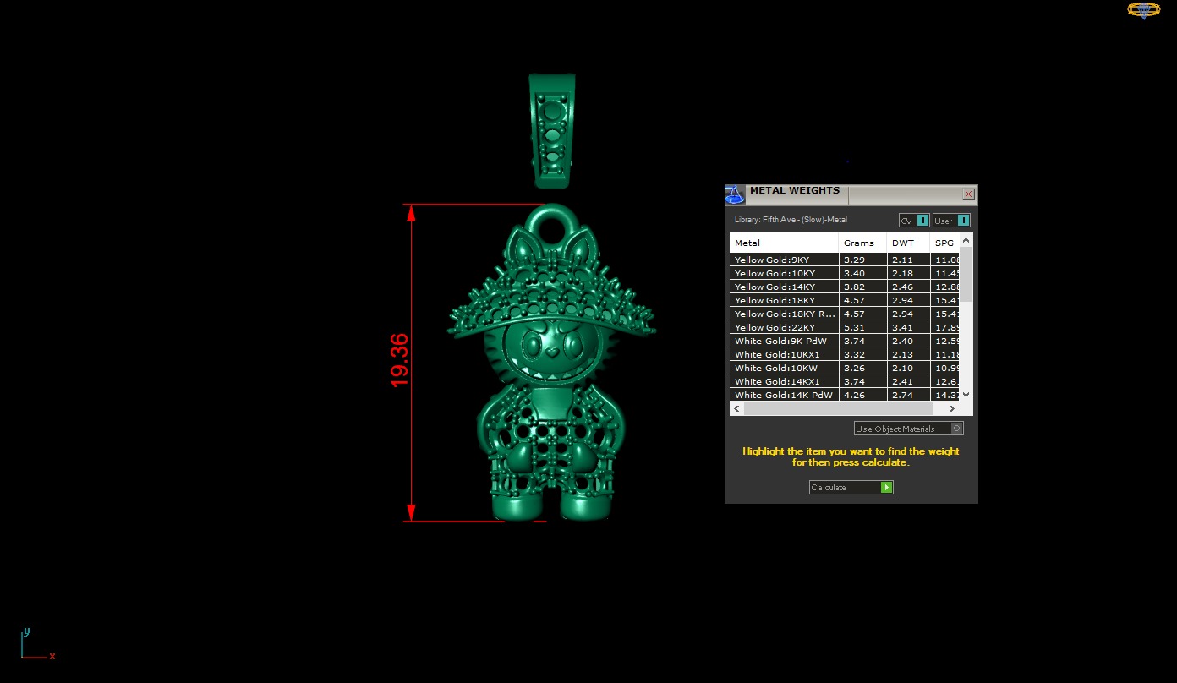1177x683 pixels.
Task: Click the 2.46 DWT value
Action: 902,287
